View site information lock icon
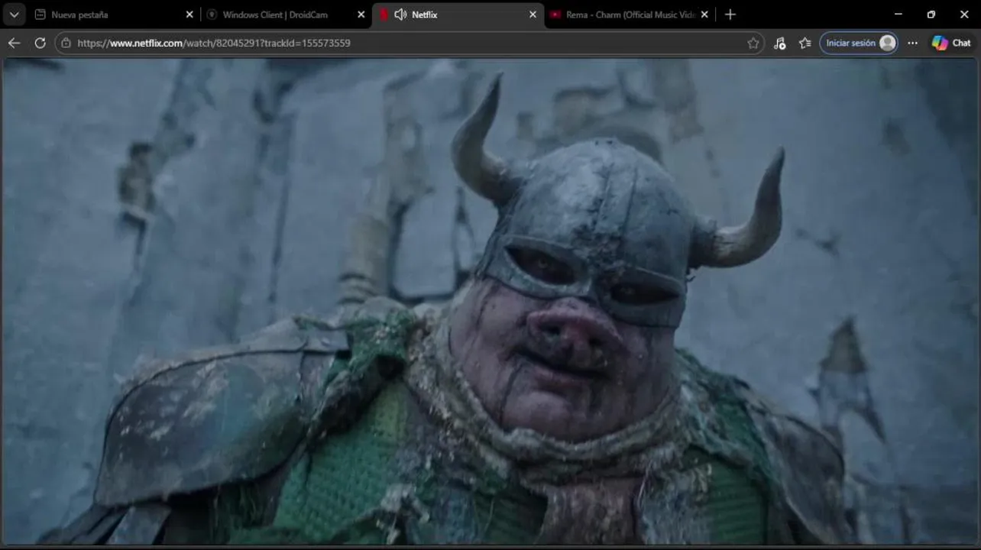Image resolution: width=981 pixels, height=550 pixels. click(66, 43)
